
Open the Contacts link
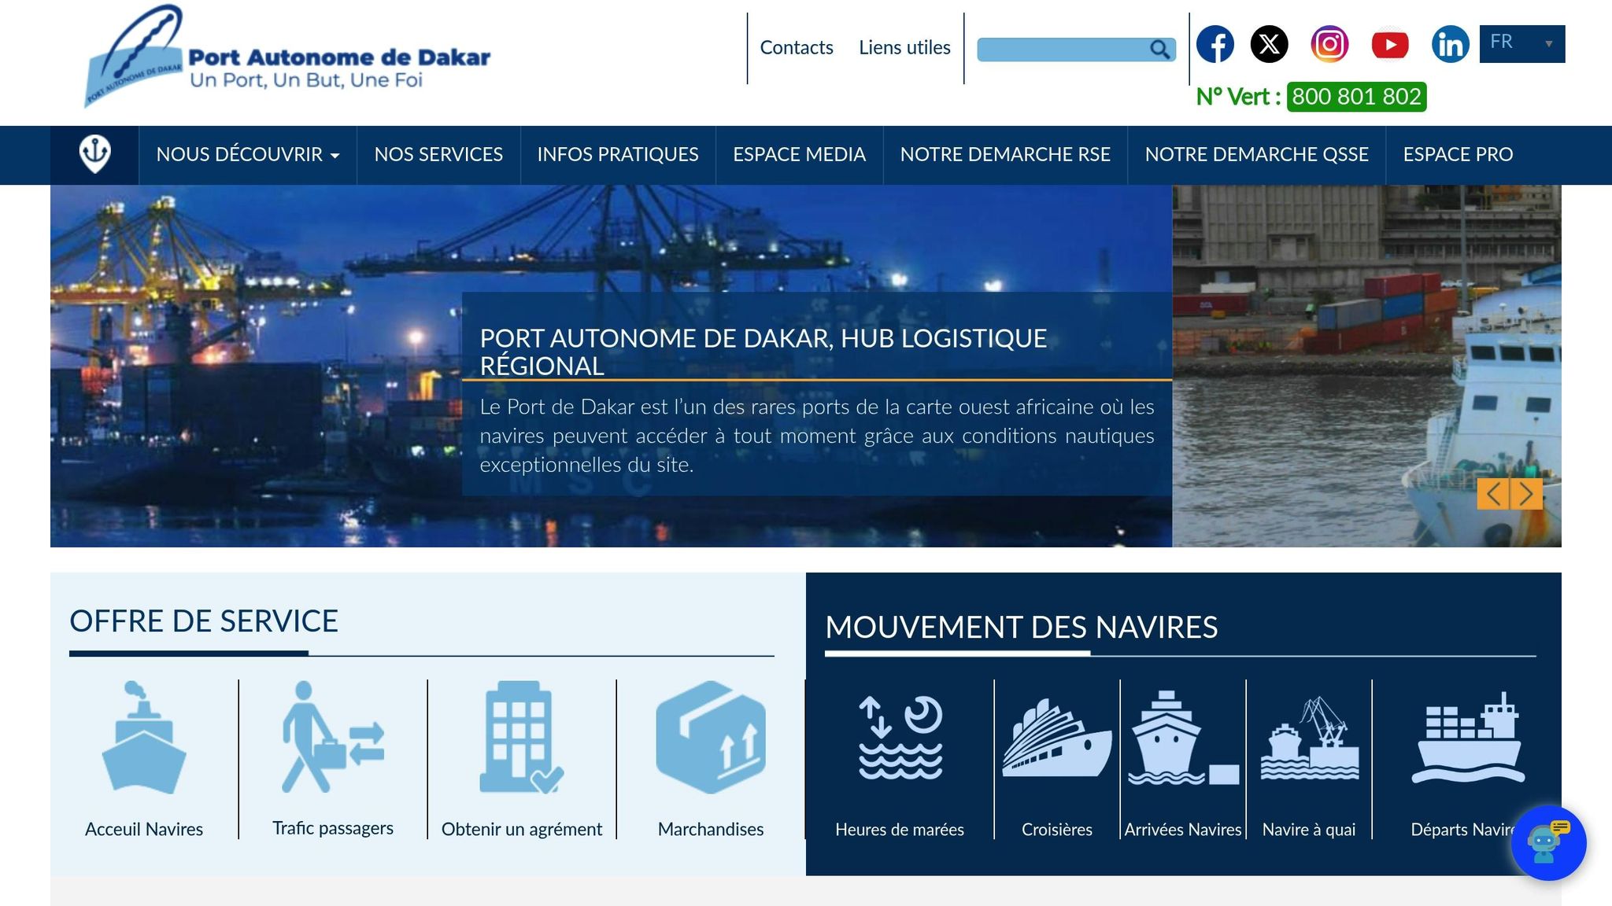coord(797,48)
